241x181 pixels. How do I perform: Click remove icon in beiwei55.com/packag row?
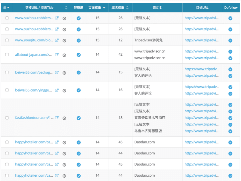(64, 73)
